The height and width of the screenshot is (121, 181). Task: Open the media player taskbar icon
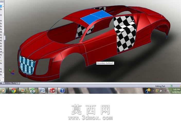[3, 91]
